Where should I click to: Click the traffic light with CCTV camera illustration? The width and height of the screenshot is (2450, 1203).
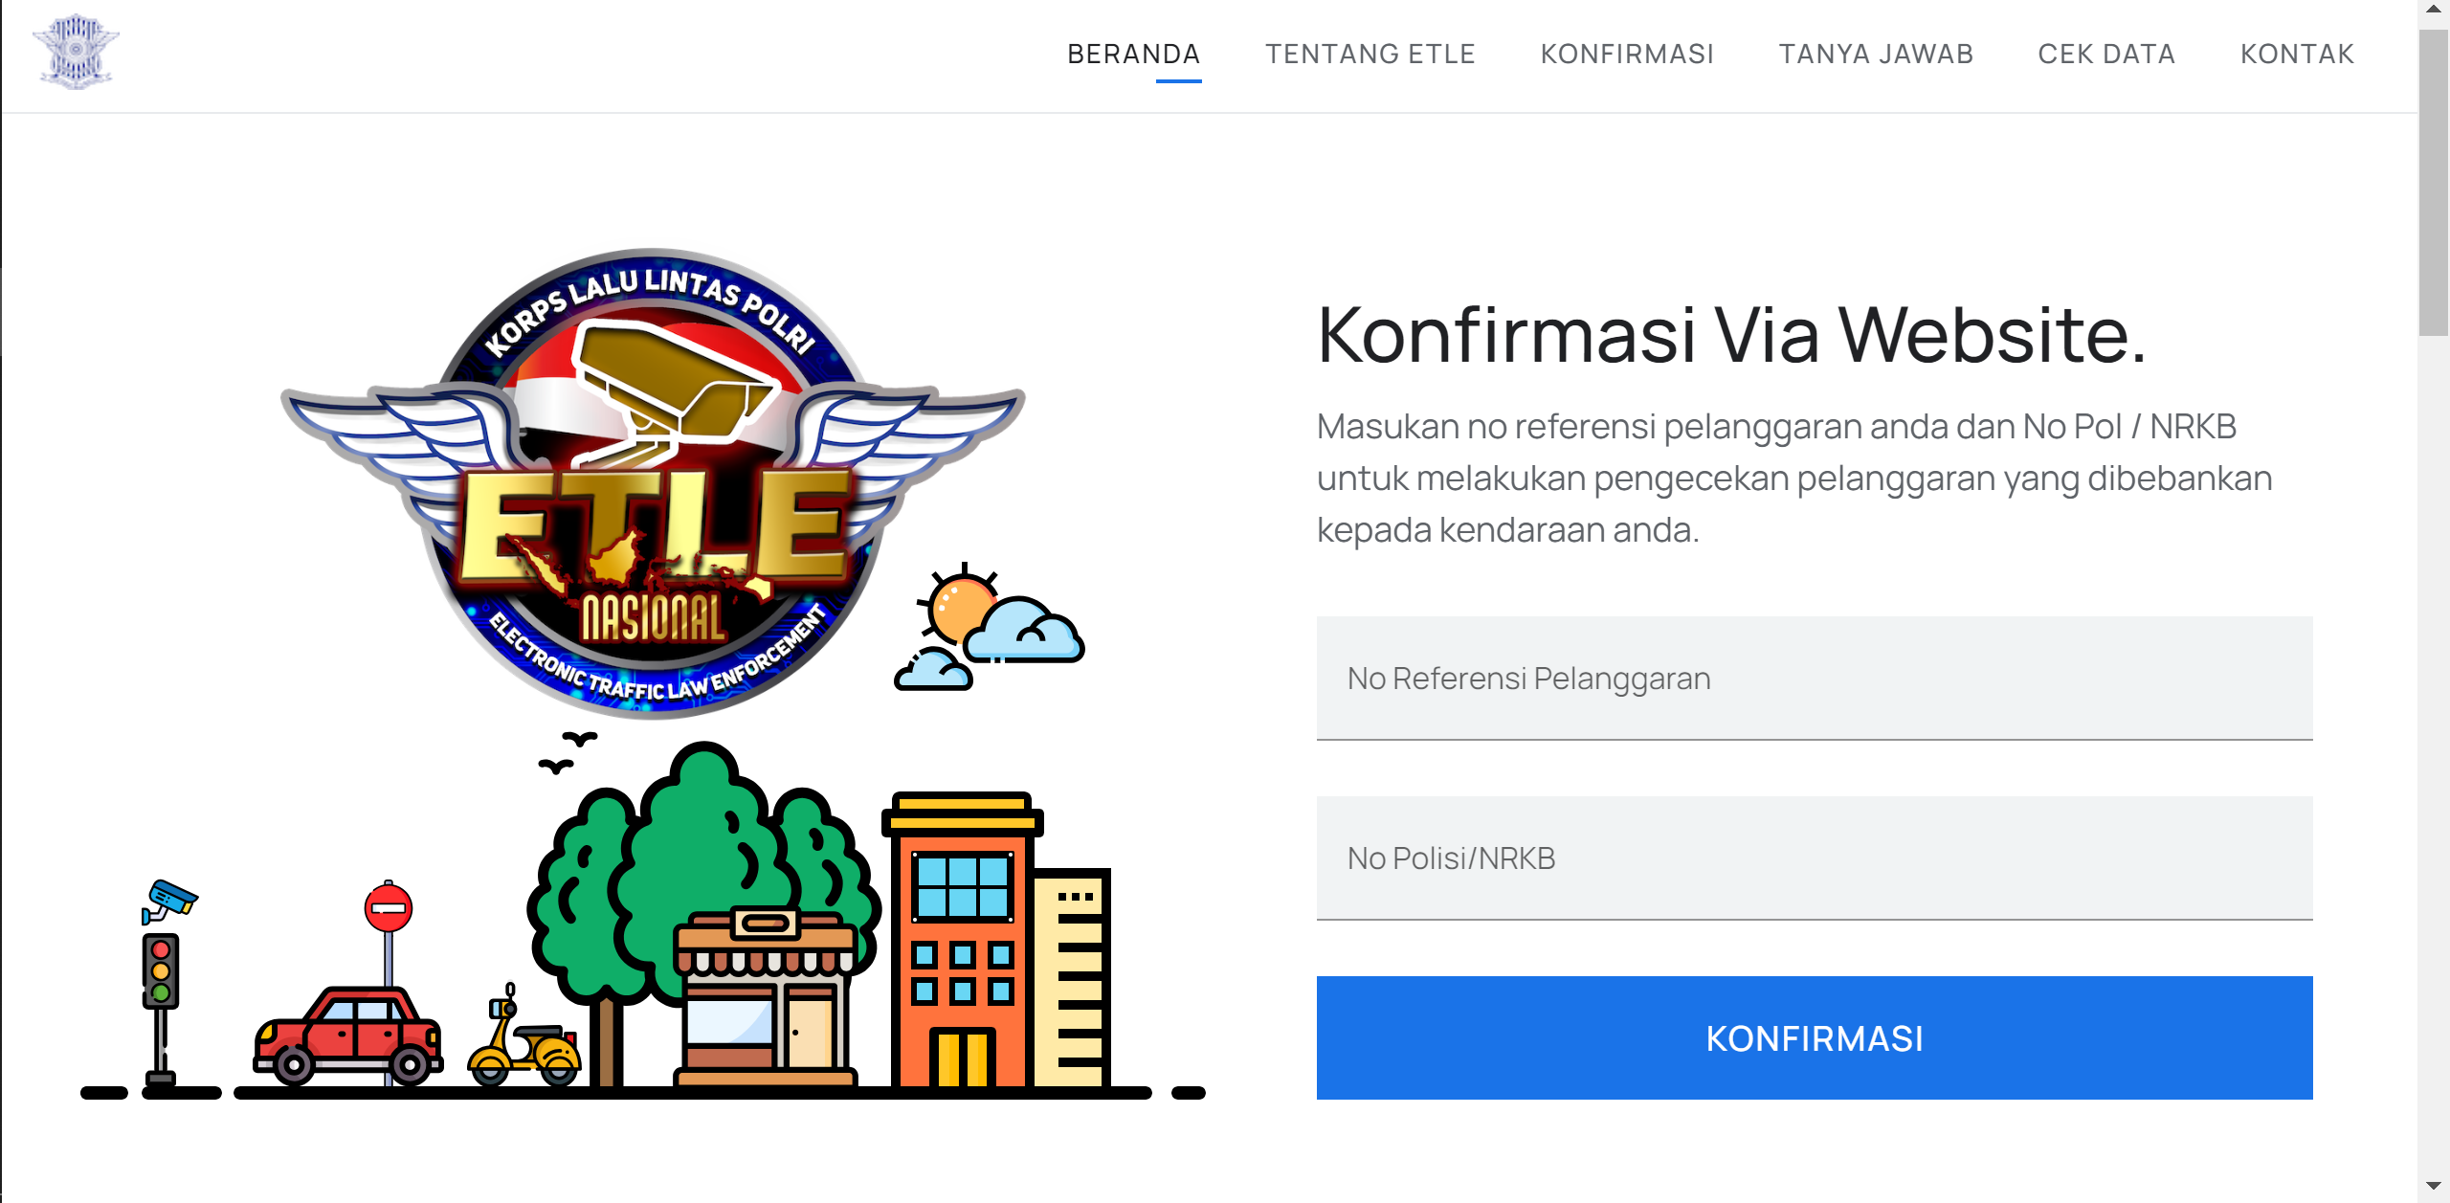pyautogui.click(x=167, y=983)
